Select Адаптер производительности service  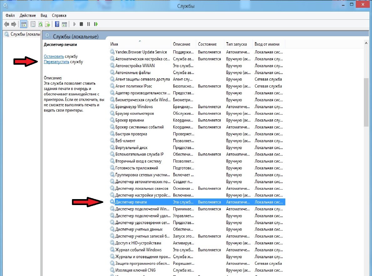click(197, 93)
